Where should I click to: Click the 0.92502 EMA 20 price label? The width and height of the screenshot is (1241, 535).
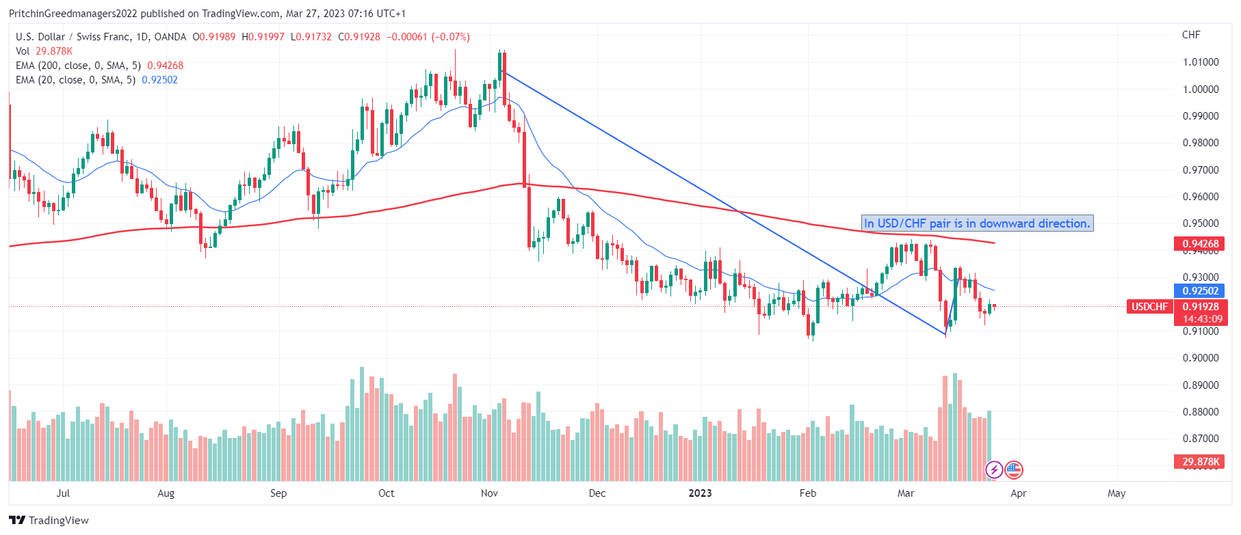[x=1201, y=291]
